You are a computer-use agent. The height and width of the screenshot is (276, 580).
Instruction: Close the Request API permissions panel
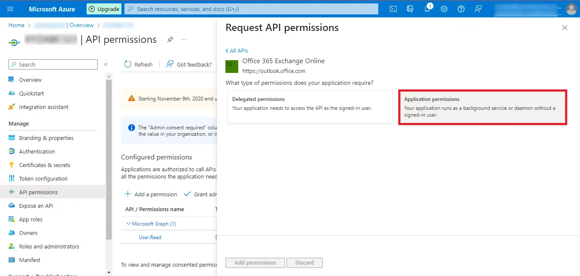coord(564,28)
